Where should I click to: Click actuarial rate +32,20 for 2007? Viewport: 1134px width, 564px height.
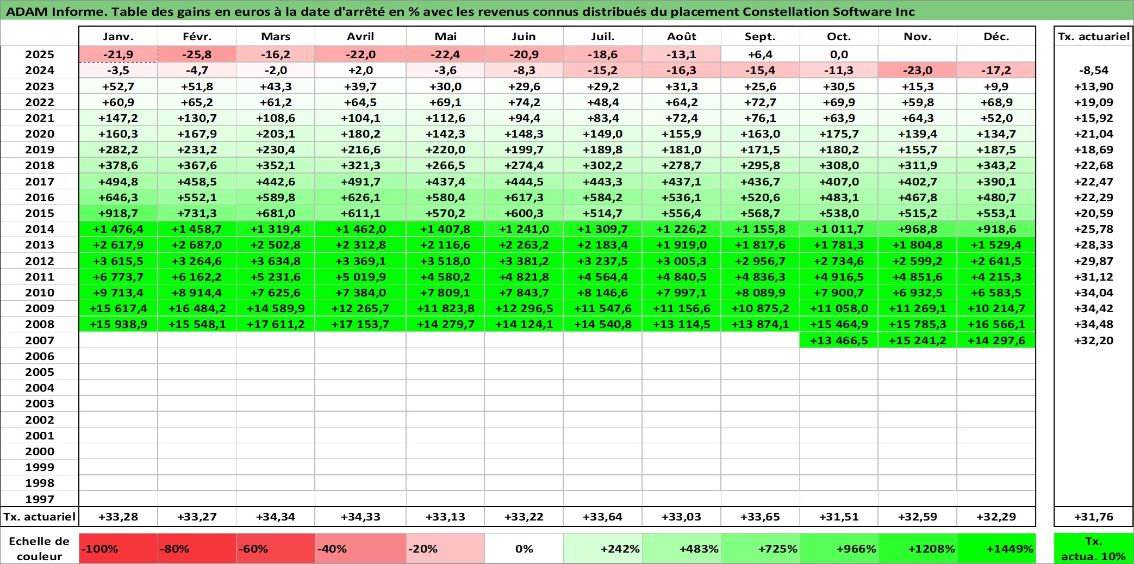tap(1094, 340)
